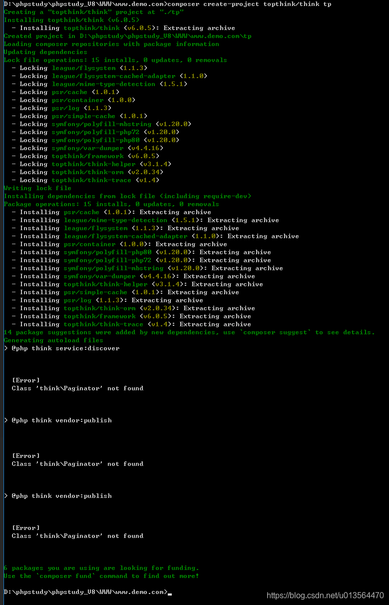
Task: Click the 'Locking psr/container (1.0.0)' line
Action: tap(73, 100)
